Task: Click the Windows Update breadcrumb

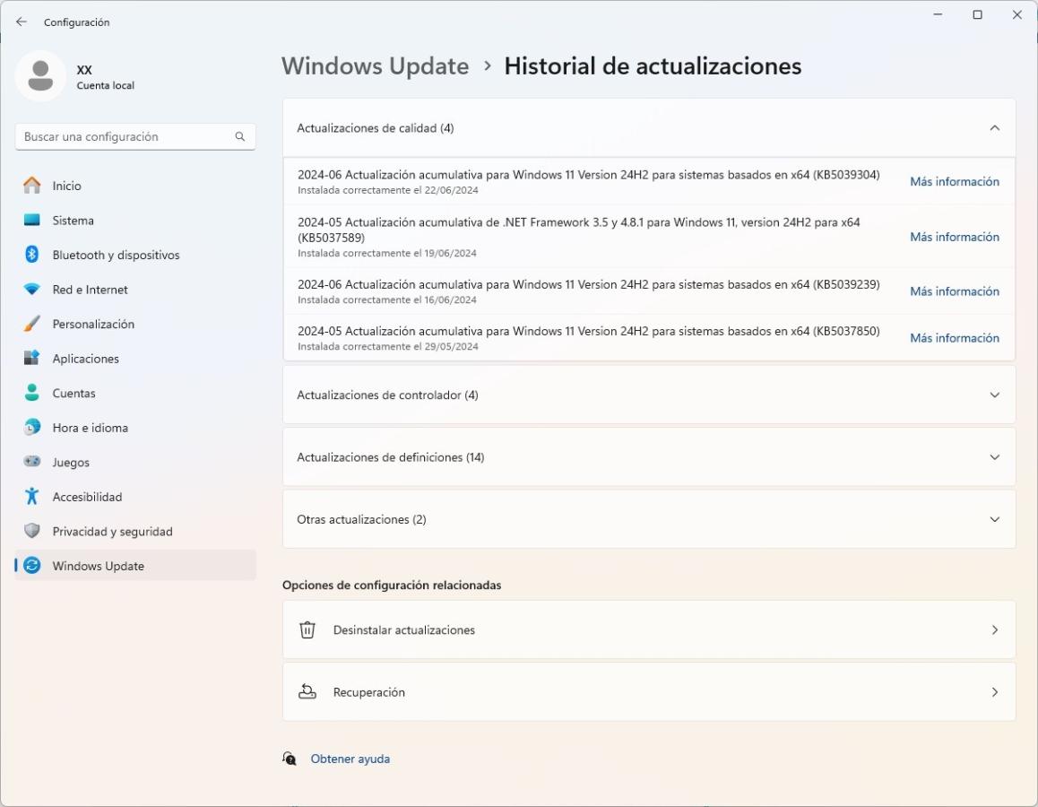Action: [375, 66]
